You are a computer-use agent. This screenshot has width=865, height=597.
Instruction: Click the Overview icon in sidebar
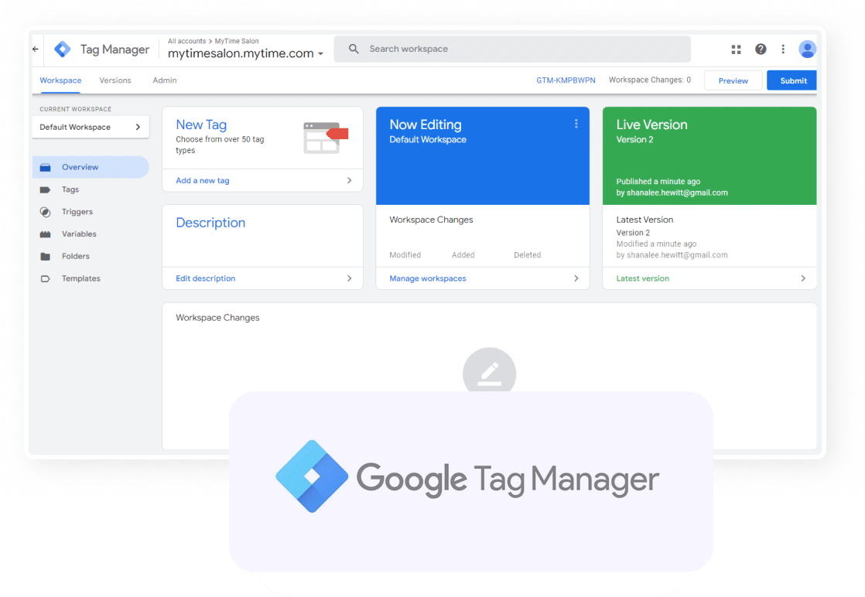(x=45, y=167)
